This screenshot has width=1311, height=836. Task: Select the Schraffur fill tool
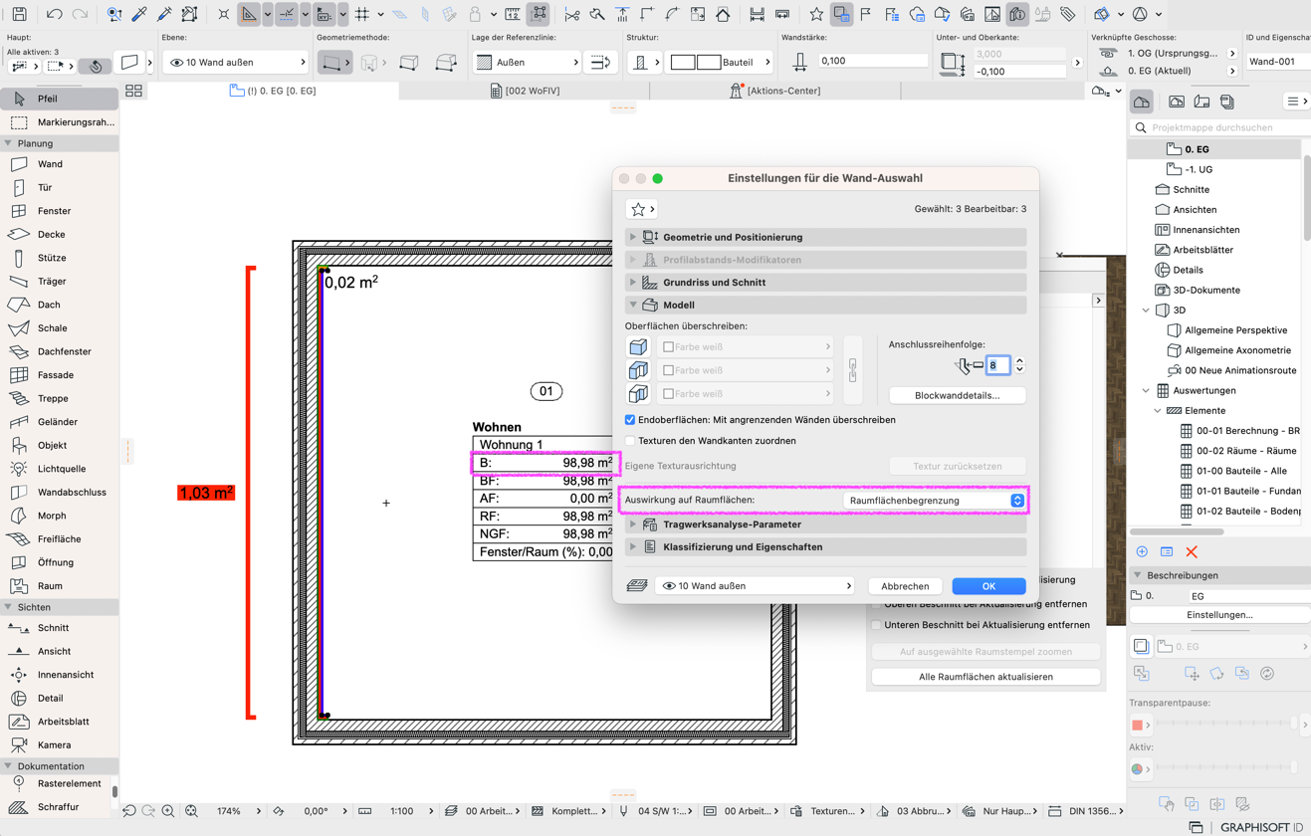point(59,807)
